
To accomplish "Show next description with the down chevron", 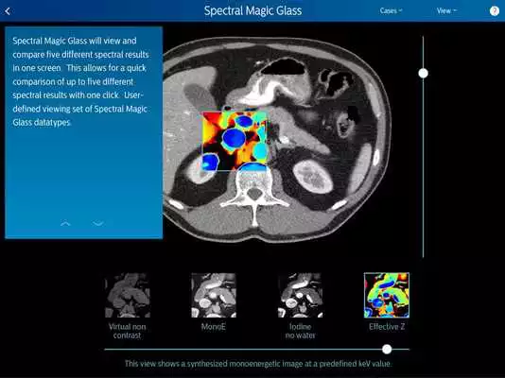I will [x=98, y=223].
